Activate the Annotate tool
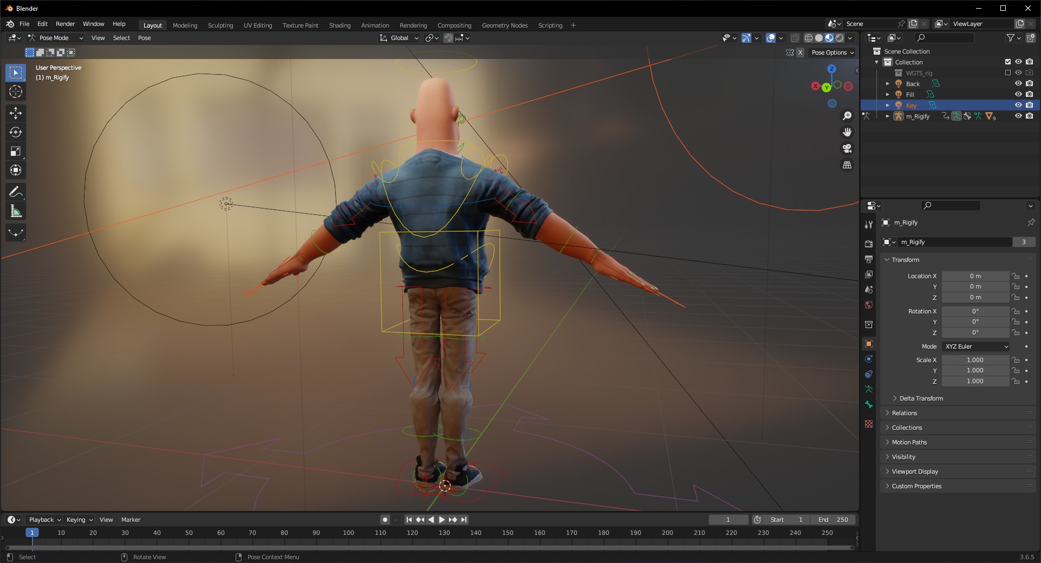 tap(16, 192)
